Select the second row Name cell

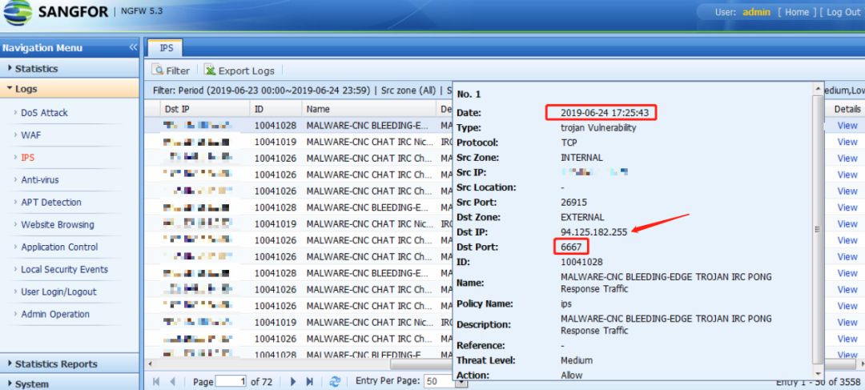point(369,142)
